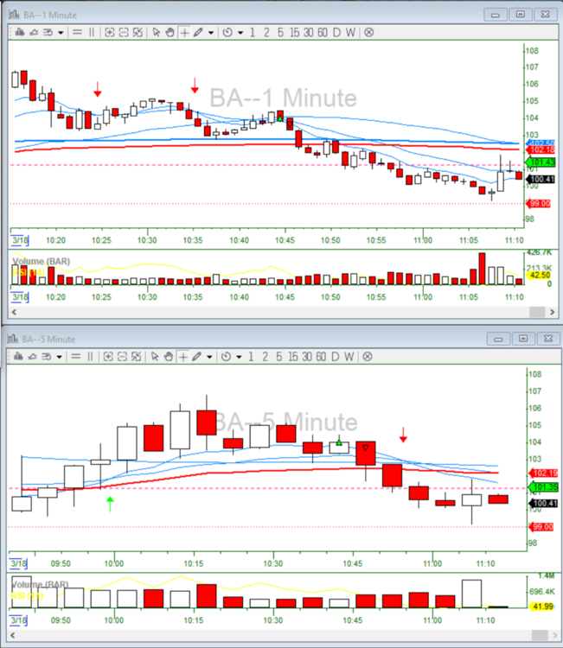Click the red 99.00 price marker on 1 Minute chart
This screenshot has height=648, width=563.
(x=540, y=203)
